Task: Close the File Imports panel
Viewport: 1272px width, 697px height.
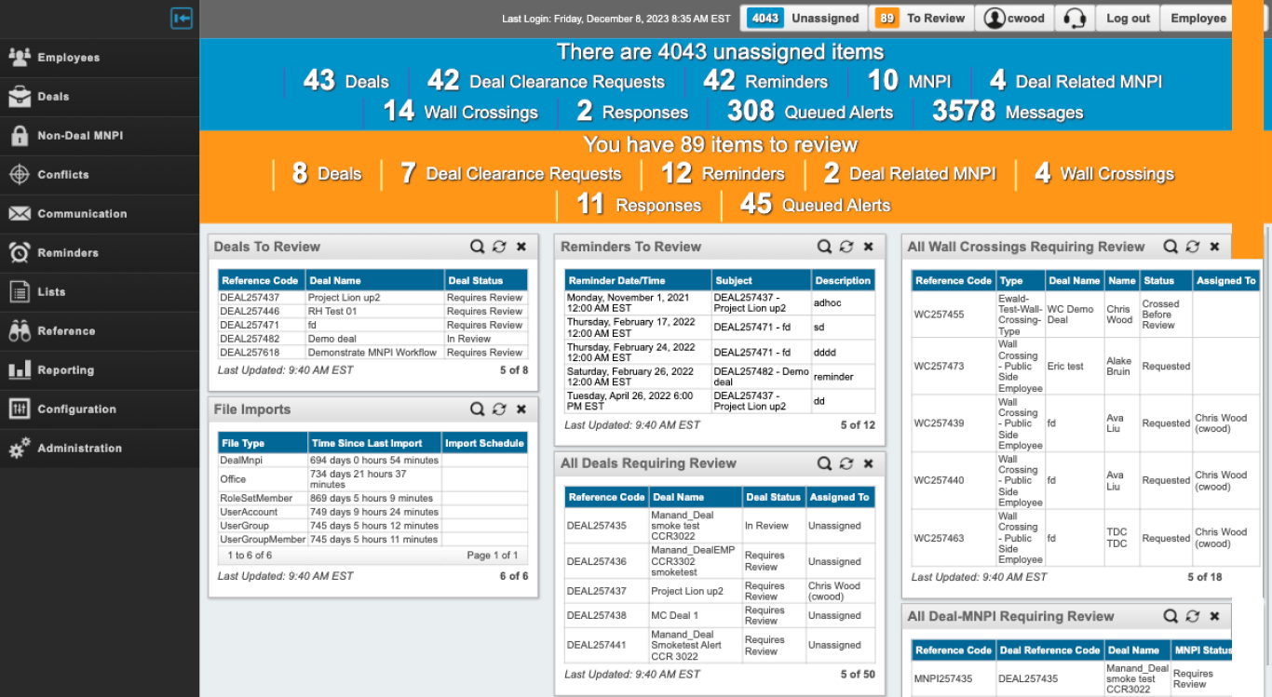Action: 521,409
